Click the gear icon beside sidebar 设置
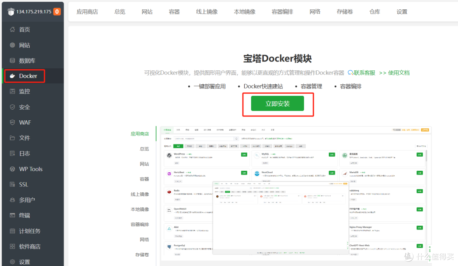 [12, 262]
